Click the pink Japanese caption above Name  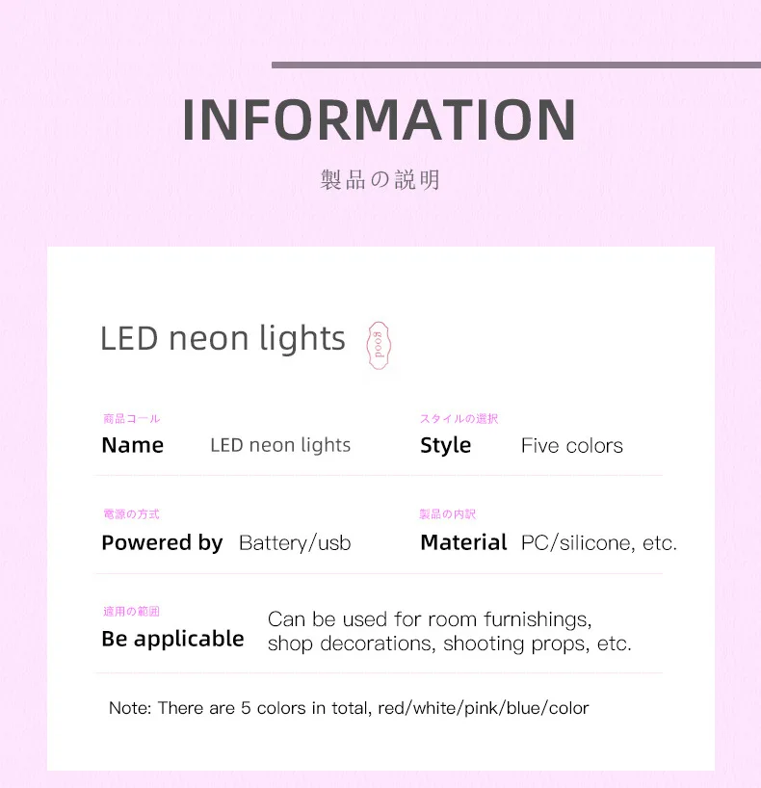[131, 419]
